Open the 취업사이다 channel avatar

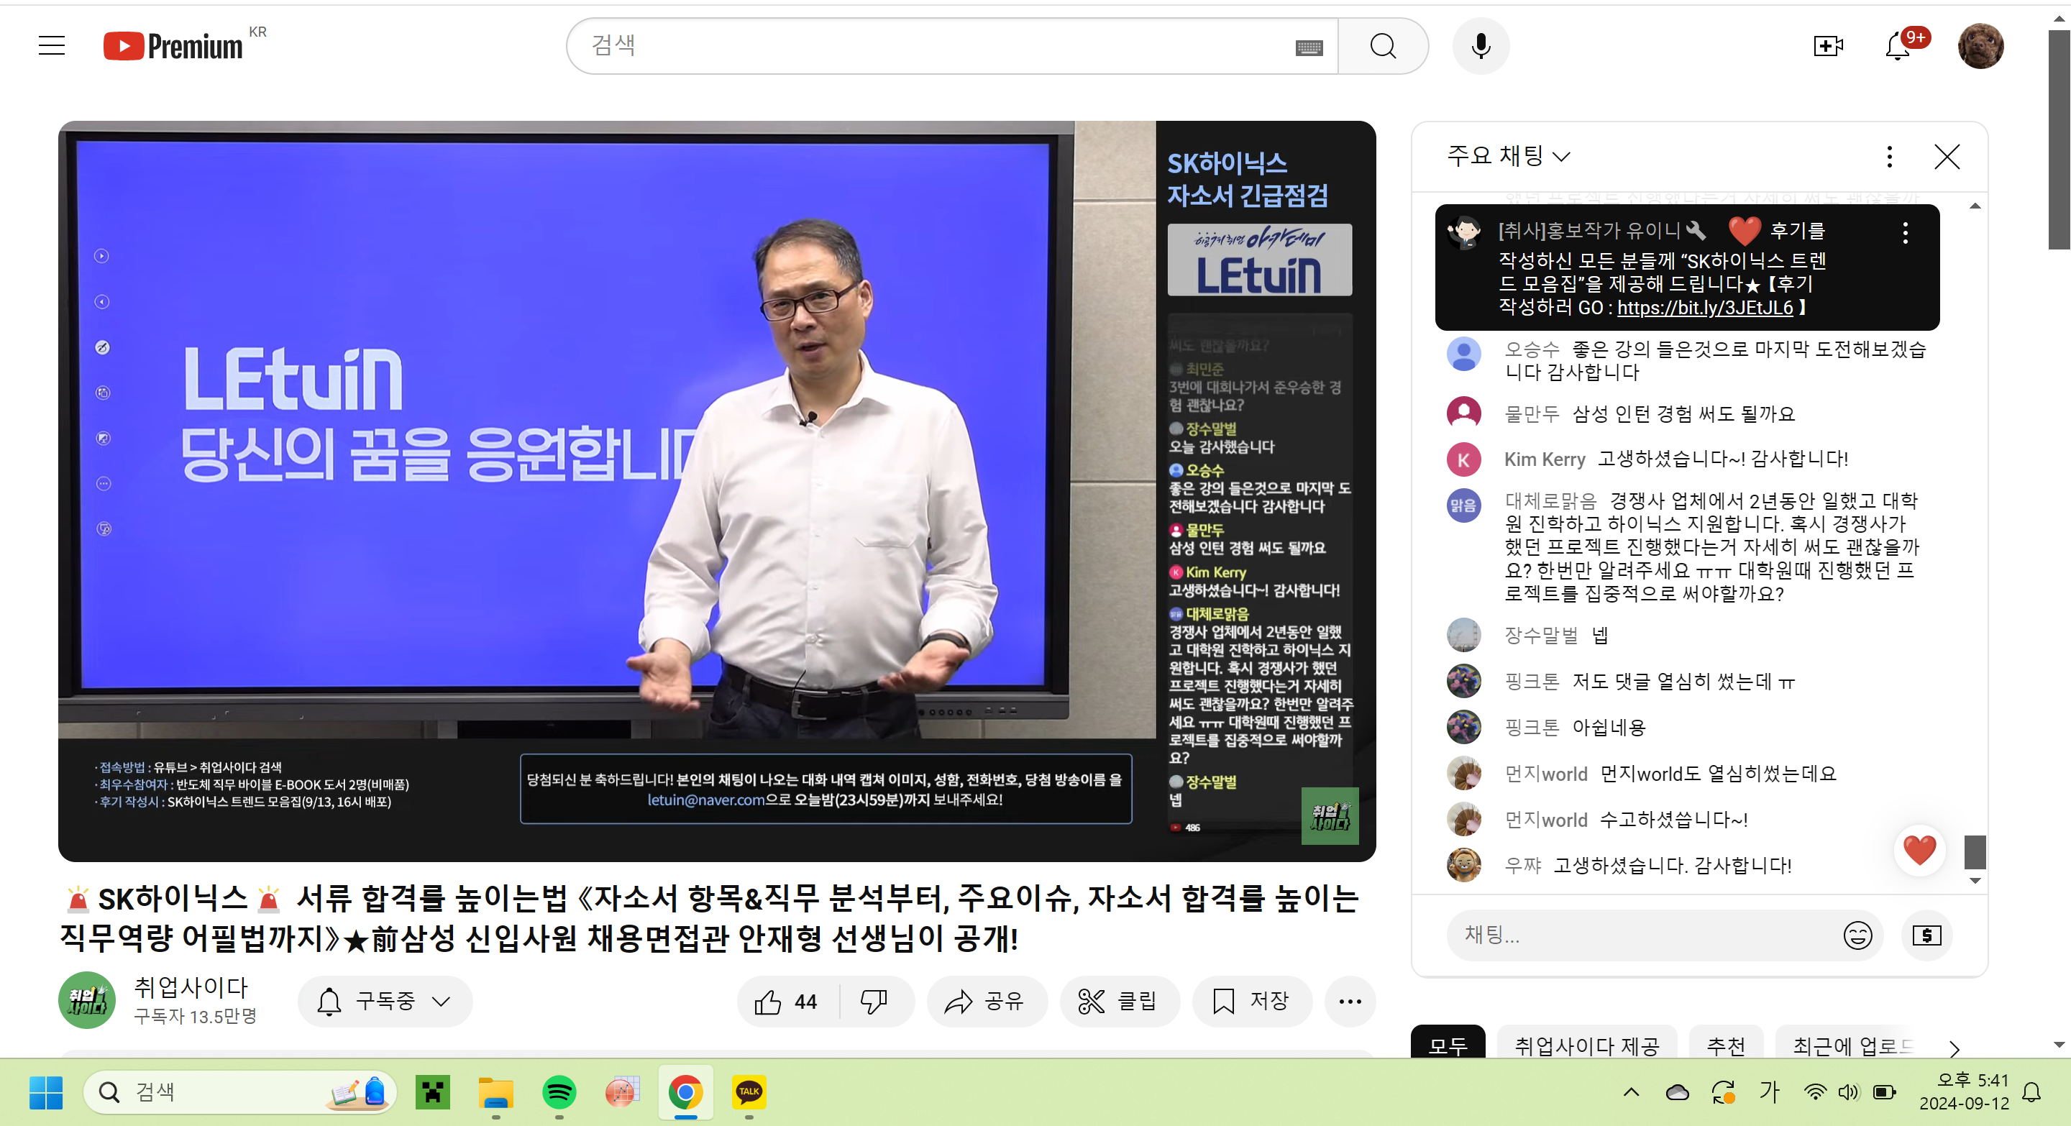[87, 1001]
